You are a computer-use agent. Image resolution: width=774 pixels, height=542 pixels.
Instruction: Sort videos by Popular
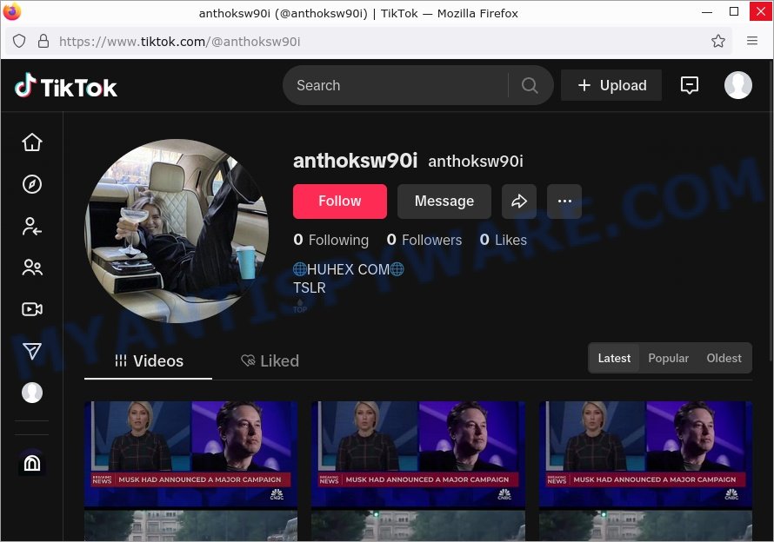pyautogui.click(x=668, y=358)
